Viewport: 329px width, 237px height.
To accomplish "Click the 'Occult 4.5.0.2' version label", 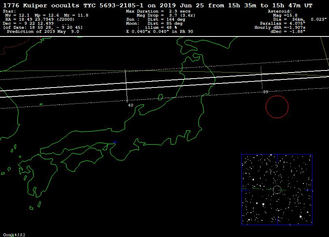I will [x=14, y=235].
